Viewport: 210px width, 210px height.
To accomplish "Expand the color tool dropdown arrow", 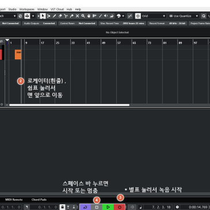I will pos(123,16).
